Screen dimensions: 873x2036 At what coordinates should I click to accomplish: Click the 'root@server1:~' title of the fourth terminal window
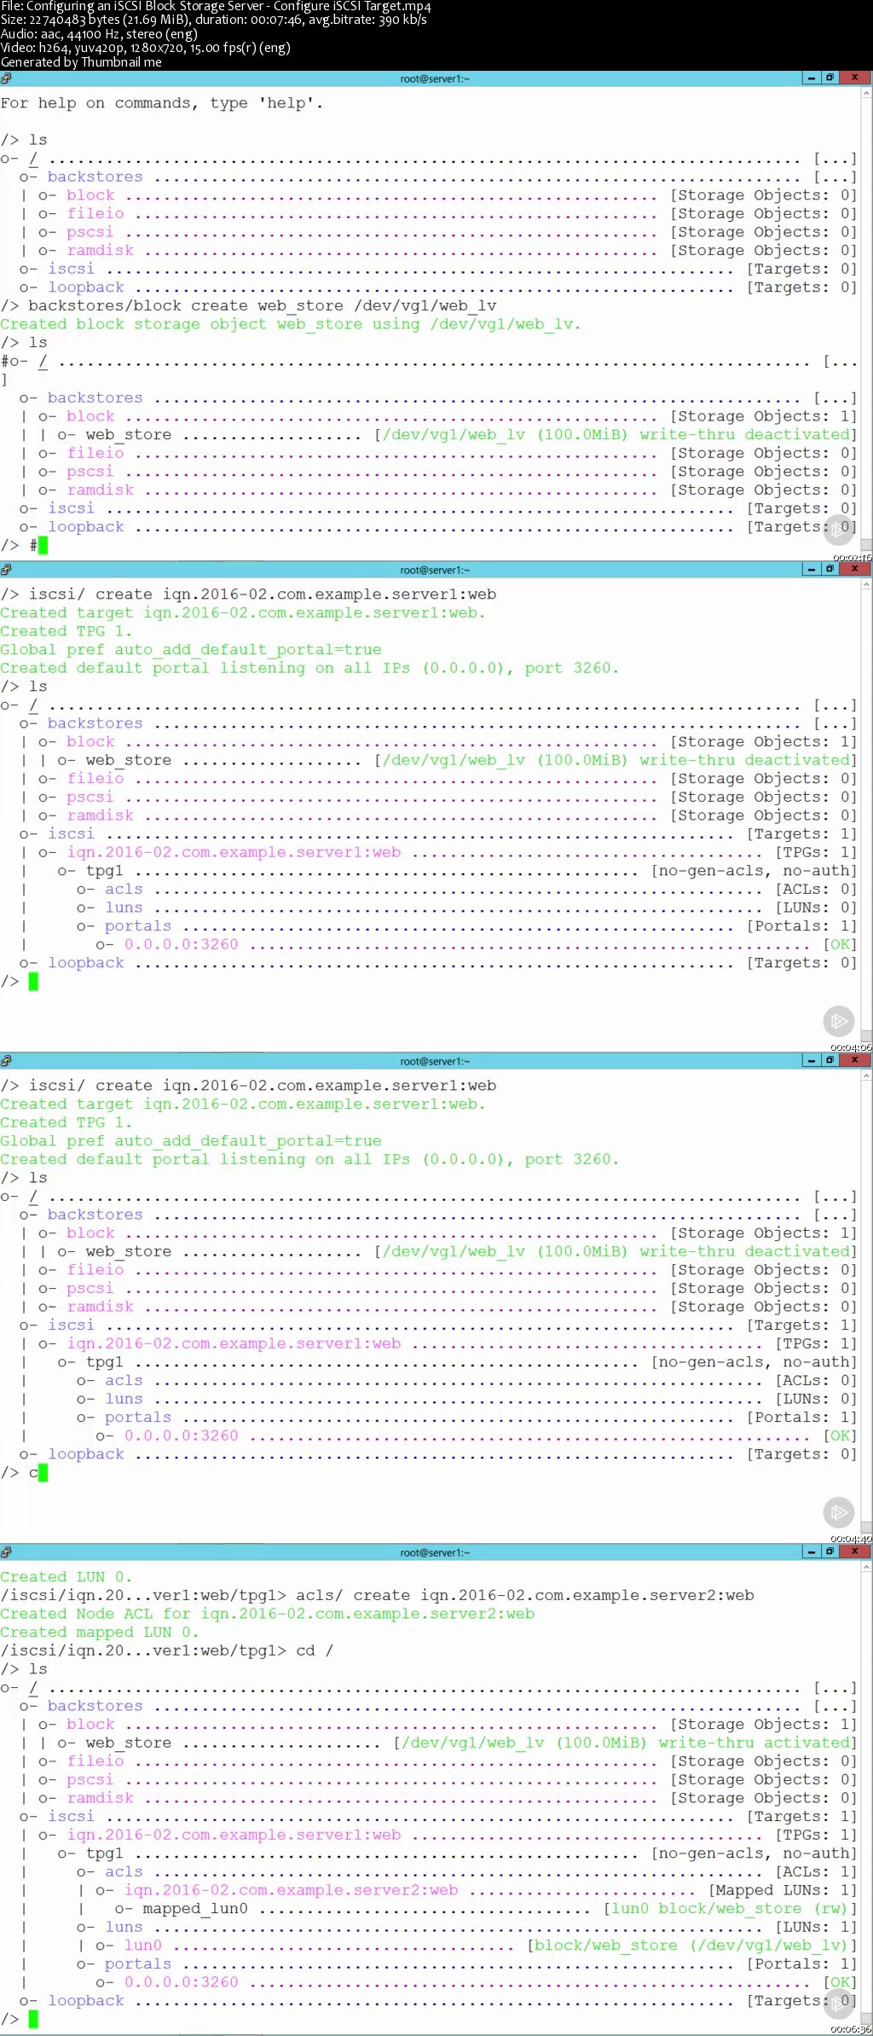pyautogui.click(x=435, y=1552)
